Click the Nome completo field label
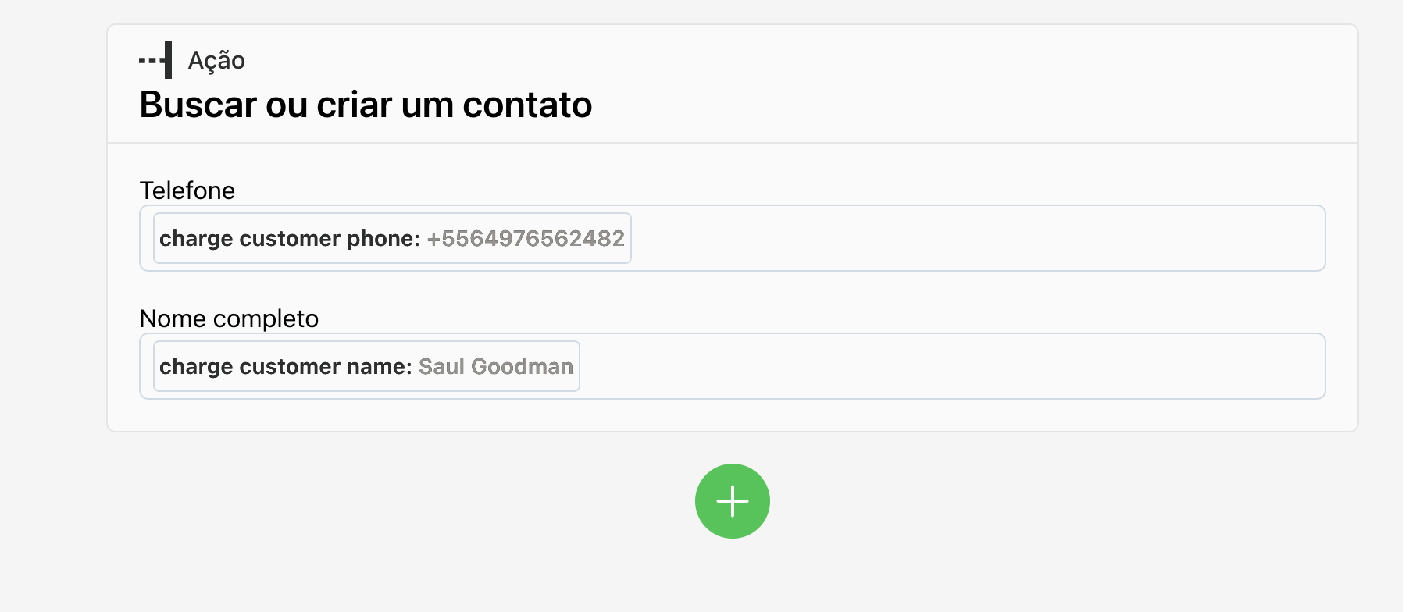This screenshot has height=612, width=1409. tap(229, 318)
